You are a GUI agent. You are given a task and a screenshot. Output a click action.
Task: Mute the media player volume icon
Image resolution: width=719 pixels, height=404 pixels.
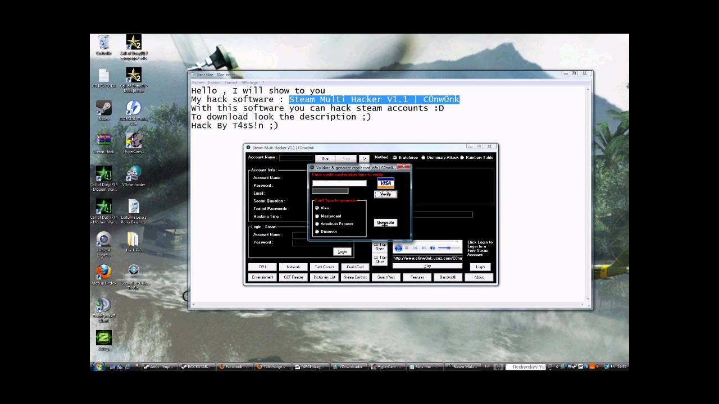coord(432,247)
